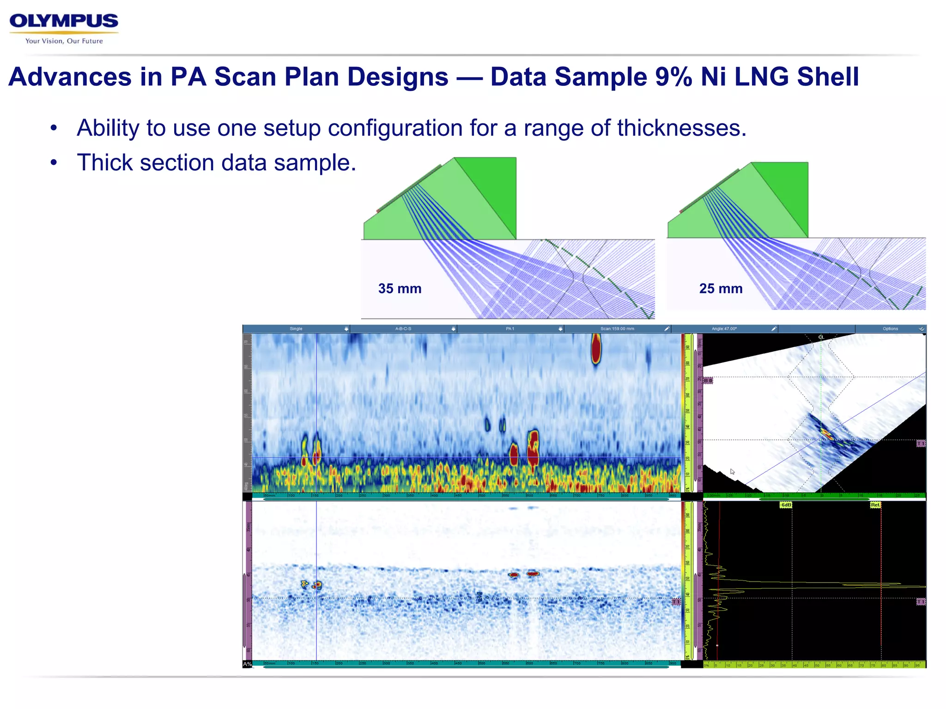Open the PA 1 group dropdown
This screenshot has height=709, width=946.
(x=560, y=329)
